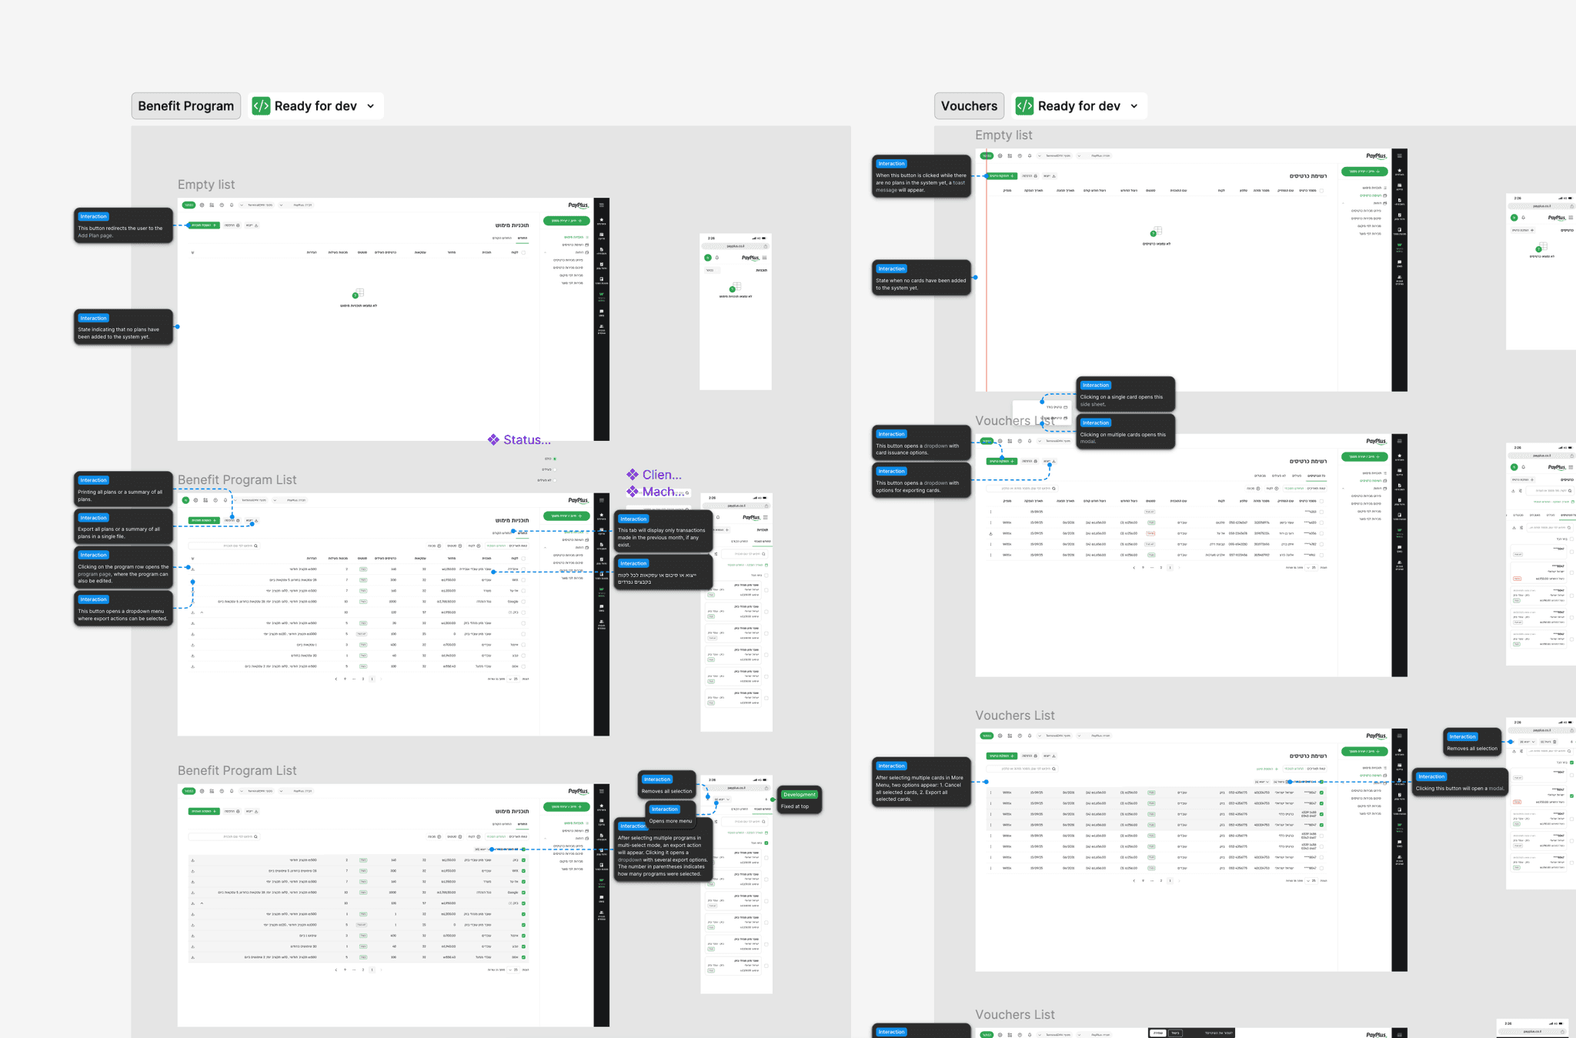Viewport: 1576px width, 1038px height.
Task: Click hamburger menu icon in Benefit Program Empty list frame
Action: pyautogui.click(x=602, y=205)
